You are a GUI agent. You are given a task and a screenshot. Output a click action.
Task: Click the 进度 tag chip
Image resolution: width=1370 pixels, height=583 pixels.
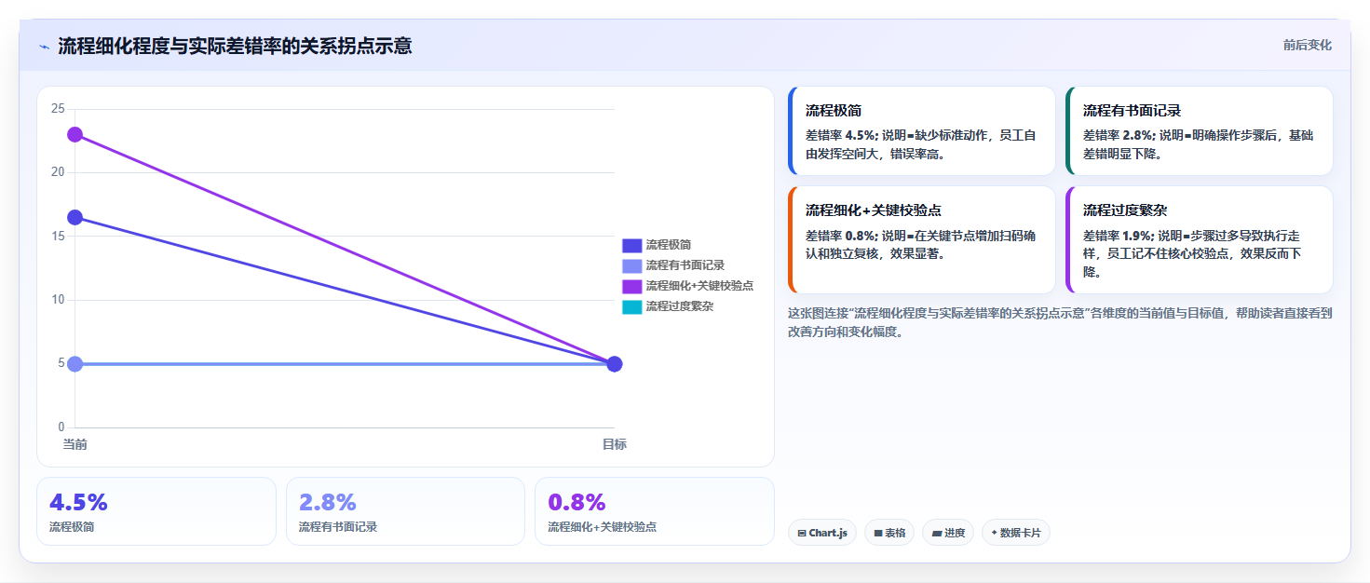948,533
